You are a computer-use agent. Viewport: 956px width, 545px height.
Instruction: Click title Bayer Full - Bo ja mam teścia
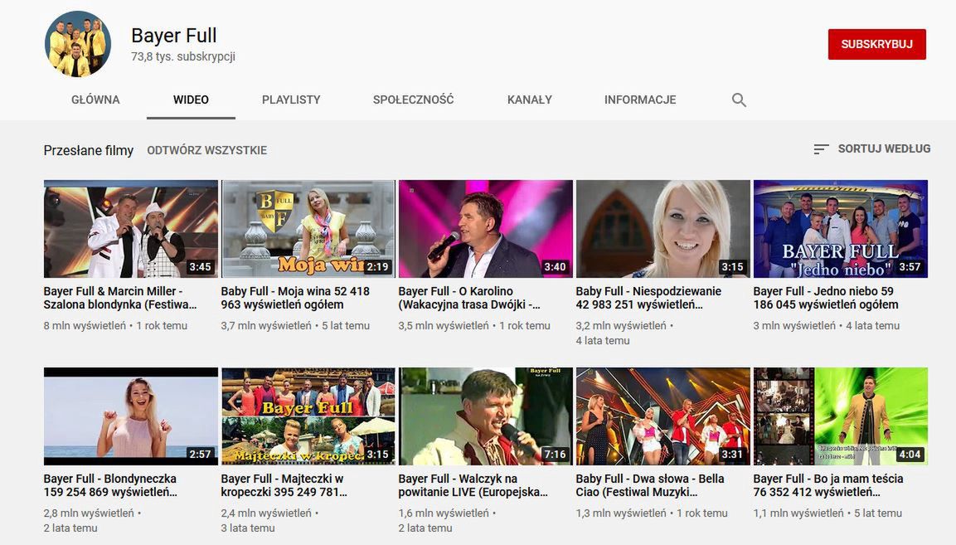(x=828, y=485)
